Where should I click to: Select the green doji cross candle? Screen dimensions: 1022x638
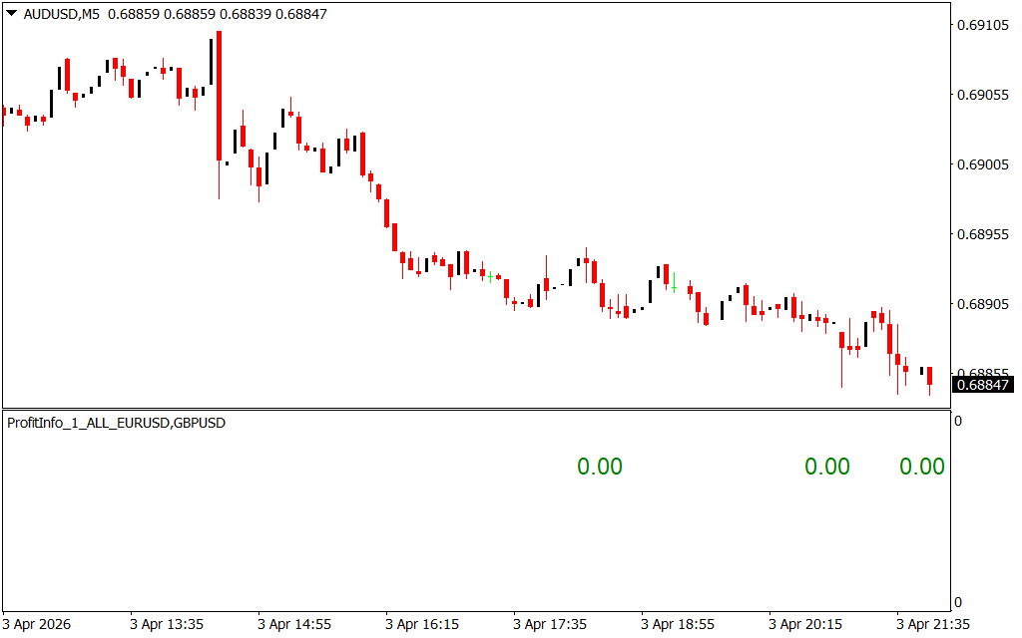point(674,287)
